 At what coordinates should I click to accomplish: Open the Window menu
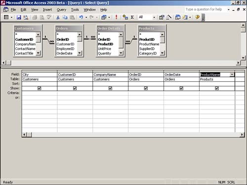(x=89, y=10)
